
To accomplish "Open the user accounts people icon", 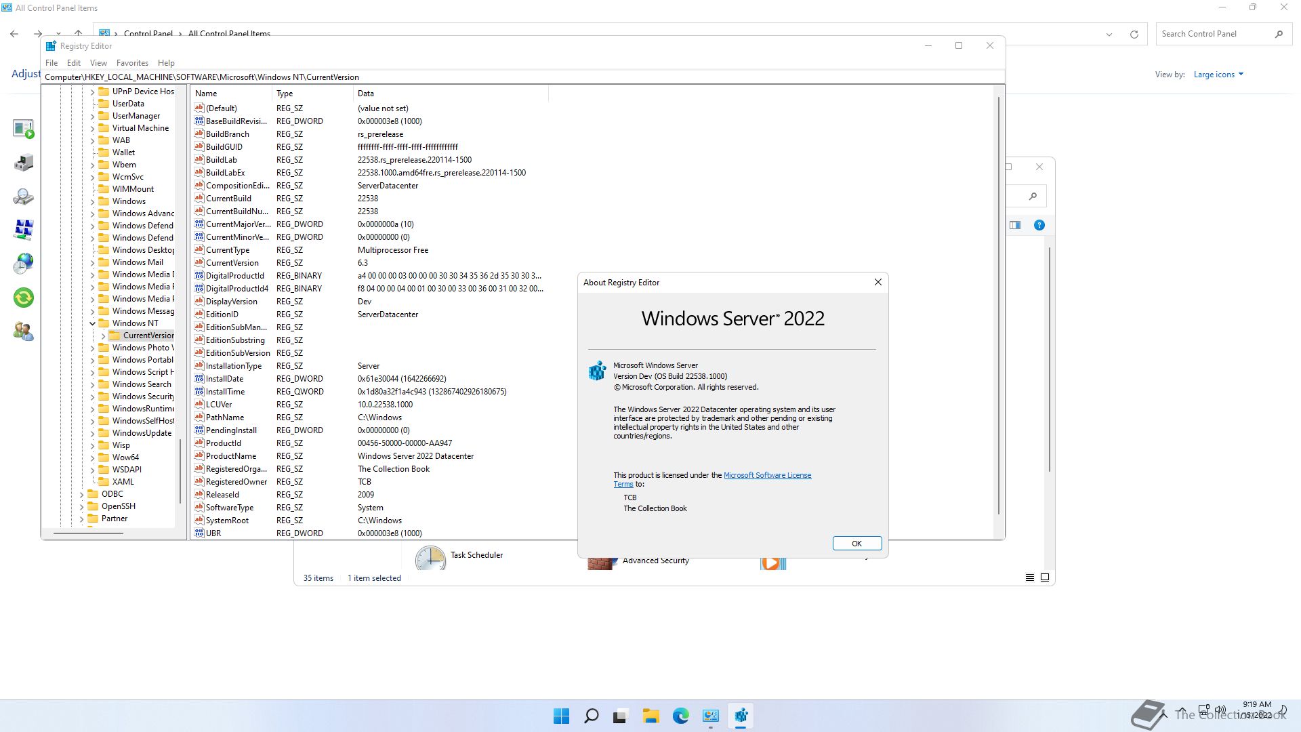I will pyautogui.click(x=24, y=331).
